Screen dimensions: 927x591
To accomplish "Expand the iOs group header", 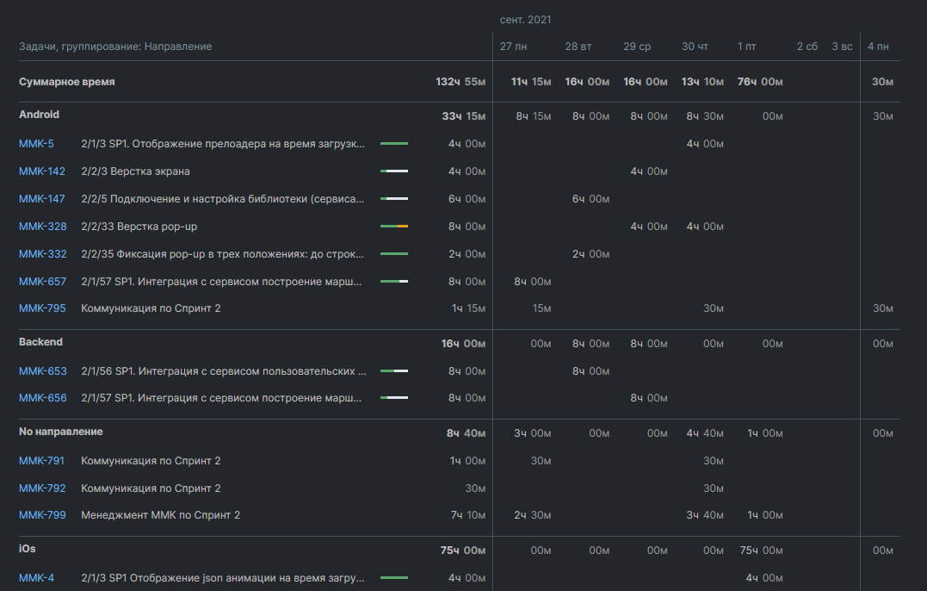I will coord(28,549).
